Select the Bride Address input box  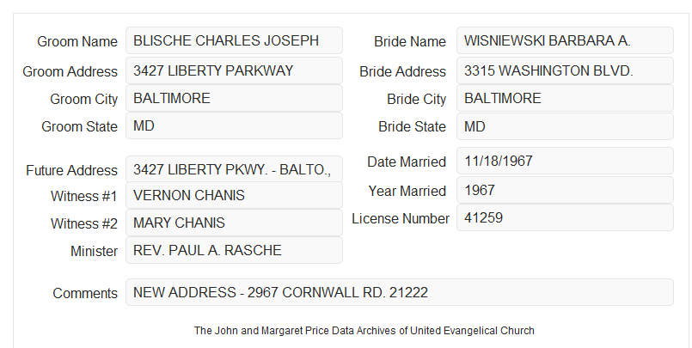[565, 70]
